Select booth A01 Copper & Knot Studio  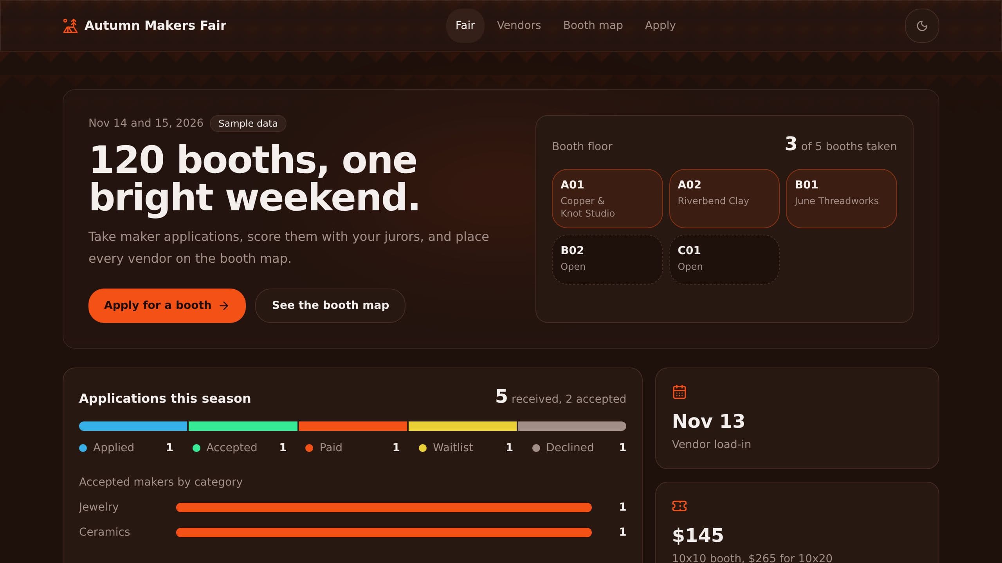click(x=607, y=199)
